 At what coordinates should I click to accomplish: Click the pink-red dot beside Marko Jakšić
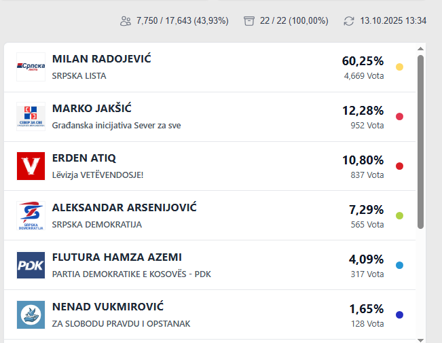399,116
